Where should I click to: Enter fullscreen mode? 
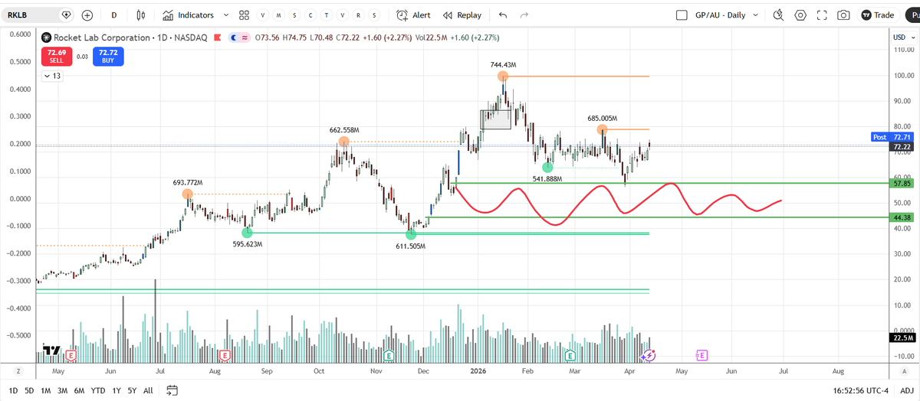click(x=822, y=15)
